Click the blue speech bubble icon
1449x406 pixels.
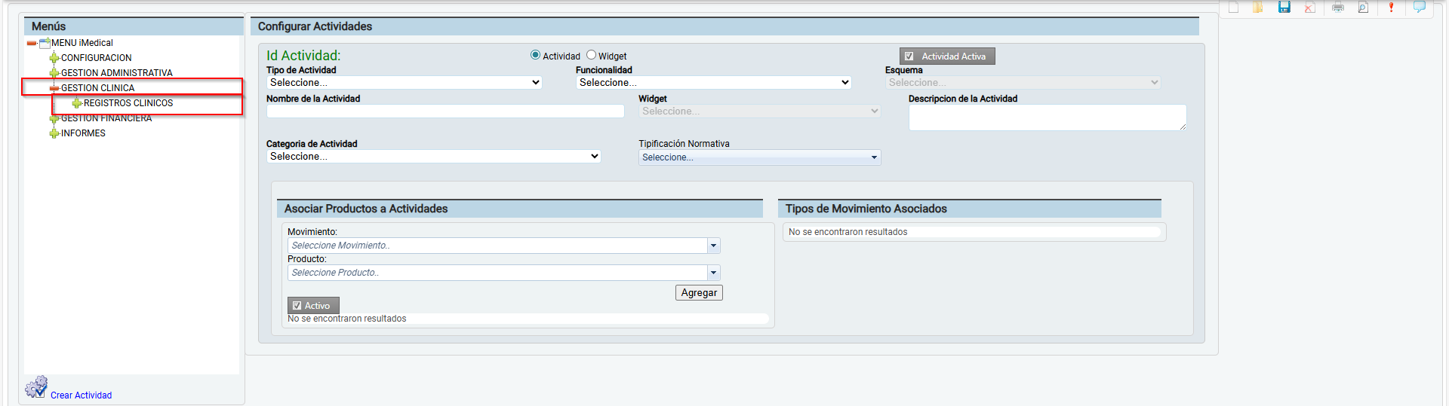pyautogui.click(x=1419, y=8)
